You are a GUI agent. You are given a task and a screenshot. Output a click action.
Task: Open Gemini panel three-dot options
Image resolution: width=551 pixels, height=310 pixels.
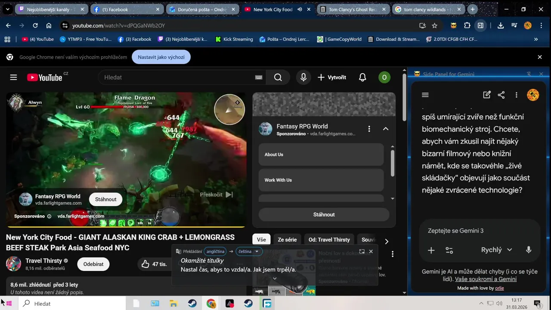[516, 95]
